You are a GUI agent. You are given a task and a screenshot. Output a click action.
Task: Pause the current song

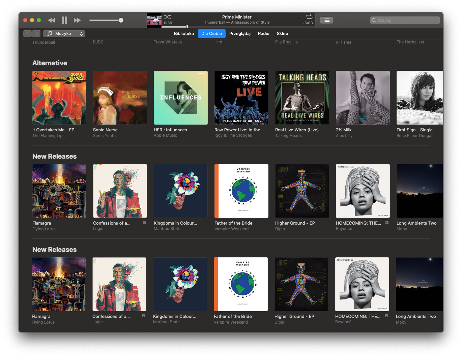tap(64, 20)
